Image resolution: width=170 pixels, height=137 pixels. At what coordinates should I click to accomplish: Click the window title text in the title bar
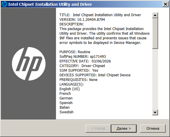[x=50, y=4]
